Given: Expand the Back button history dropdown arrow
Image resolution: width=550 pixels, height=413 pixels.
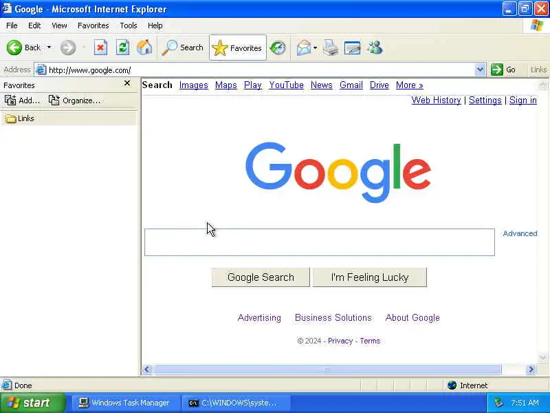Looking at the screenshot, I should coord(49,47).
